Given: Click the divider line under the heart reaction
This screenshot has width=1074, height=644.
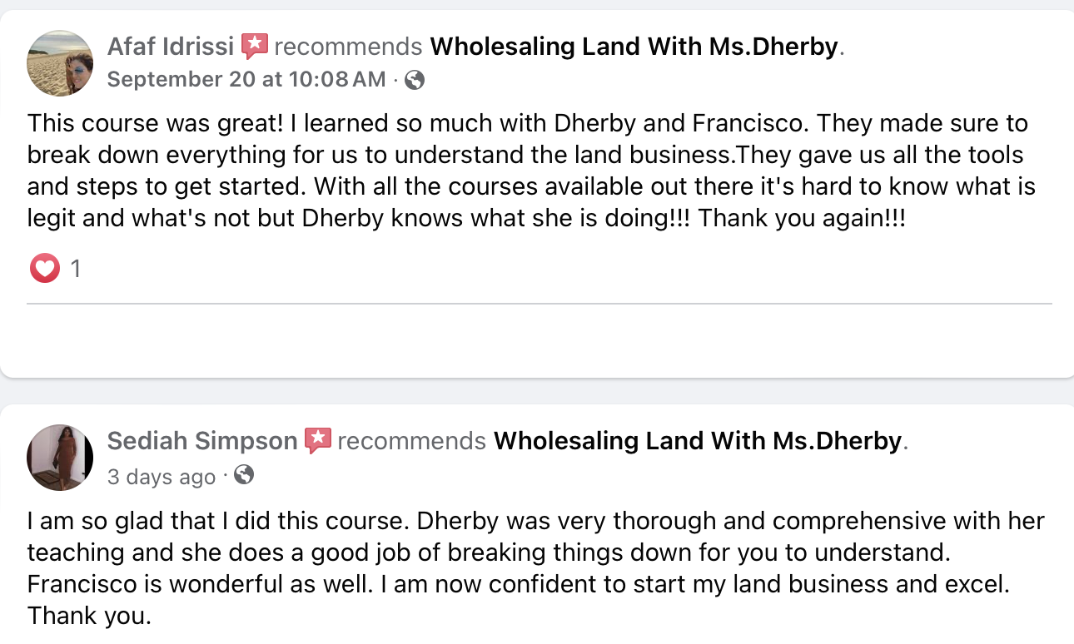Looking at the screenshot, I should click(539, 304).
